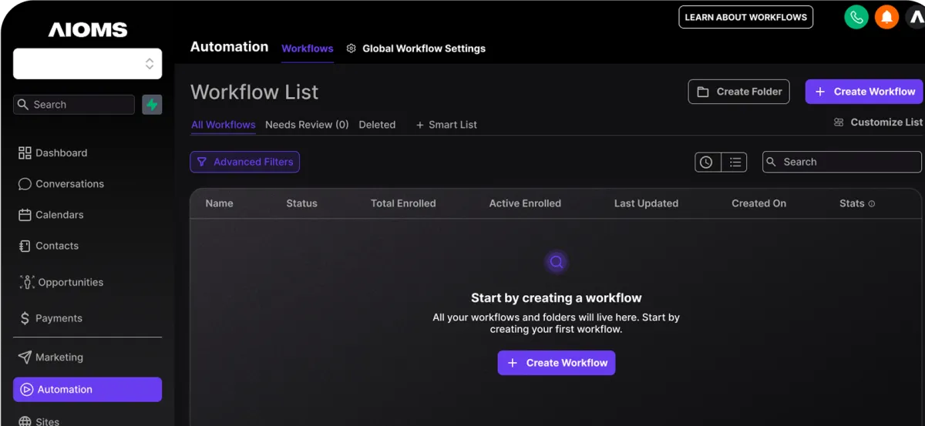The image size is (925, 426).
Task: Switch to clock recent view icon
Action: [706, 162]
